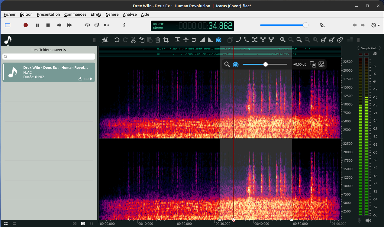Toggle the sidebar panel visibility button

pos(8,25)
